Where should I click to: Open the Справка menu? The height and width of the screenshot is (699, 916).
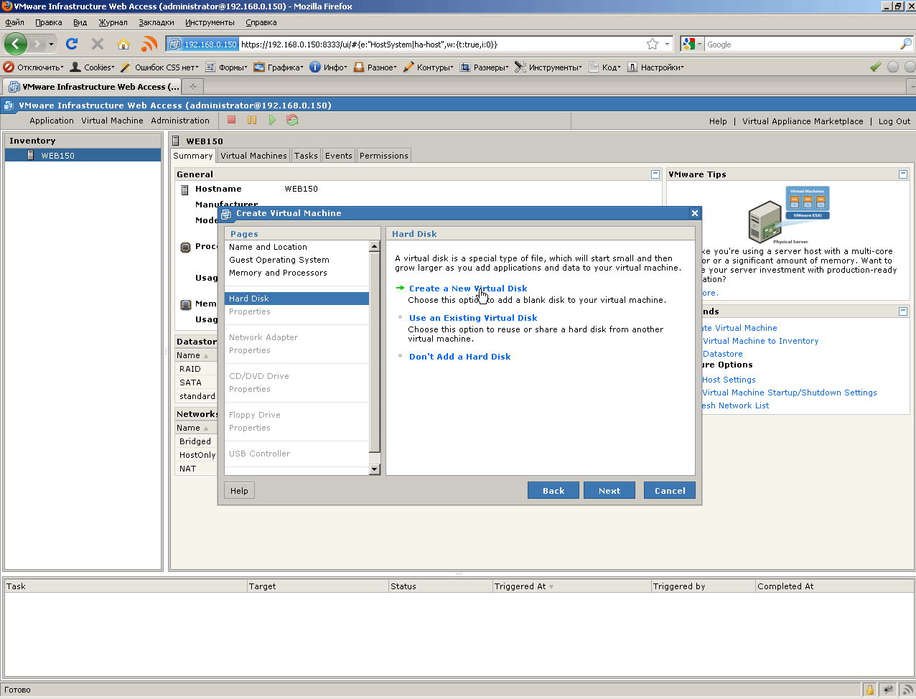click(x=261, y=22)
